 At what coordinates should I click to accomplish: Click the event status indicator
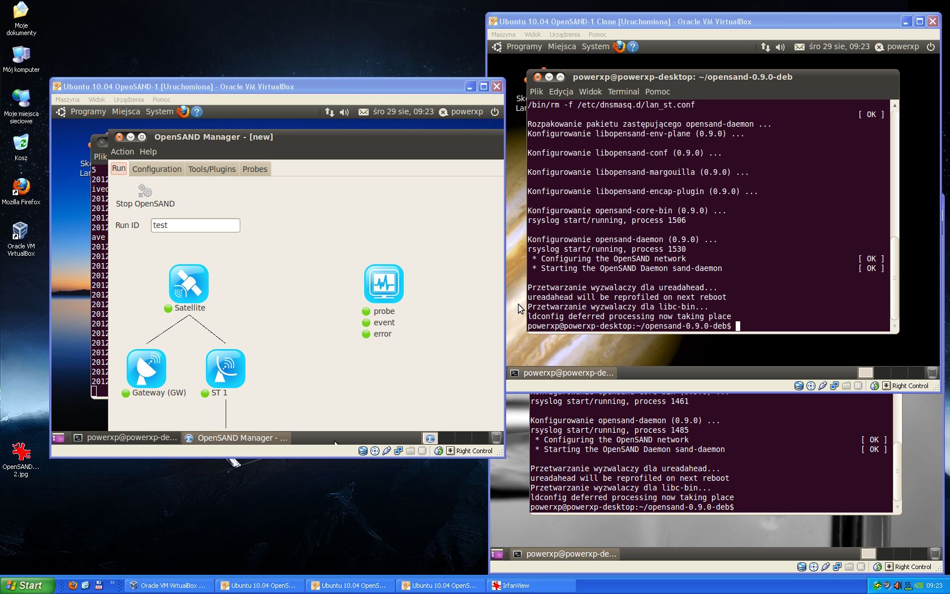[366, 322]
